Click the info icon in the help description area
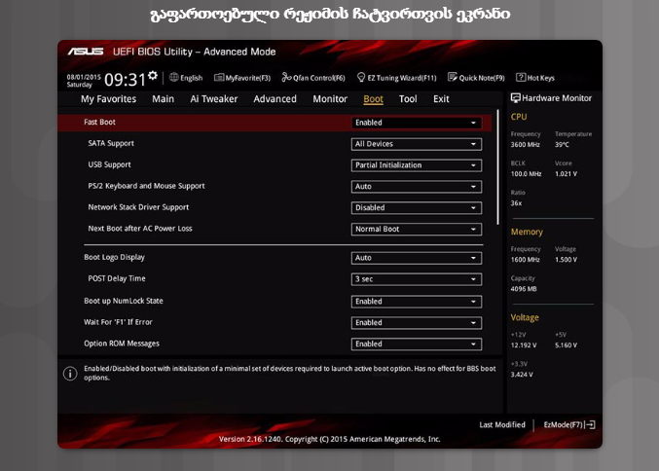659x471 pixels. click(x=70, y=375)
